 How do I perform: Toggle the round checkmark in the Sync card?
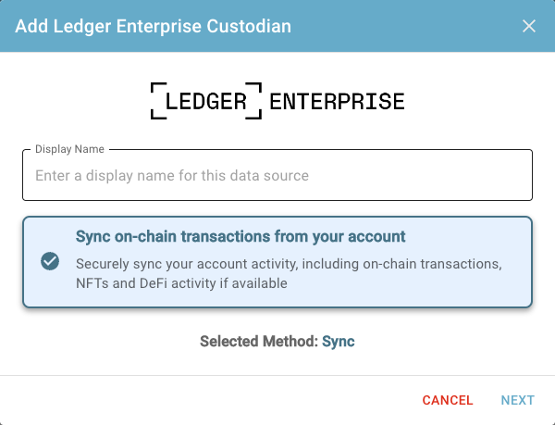(x=50, y=261)
